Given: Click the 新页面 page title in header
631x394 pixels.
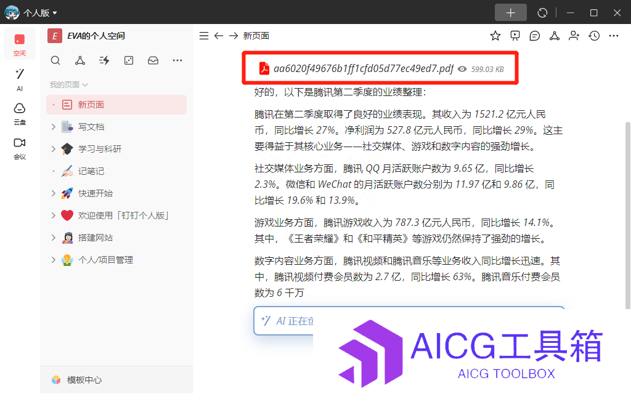Looking at the screenshot, I should click(256, 36).
